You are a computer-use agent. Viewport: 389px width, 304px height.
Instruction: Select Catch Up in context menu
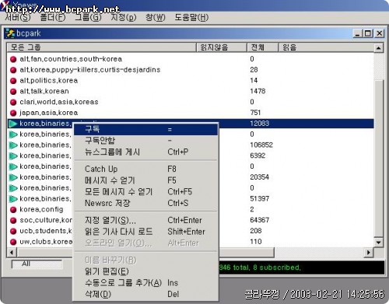tap(145, 169)
